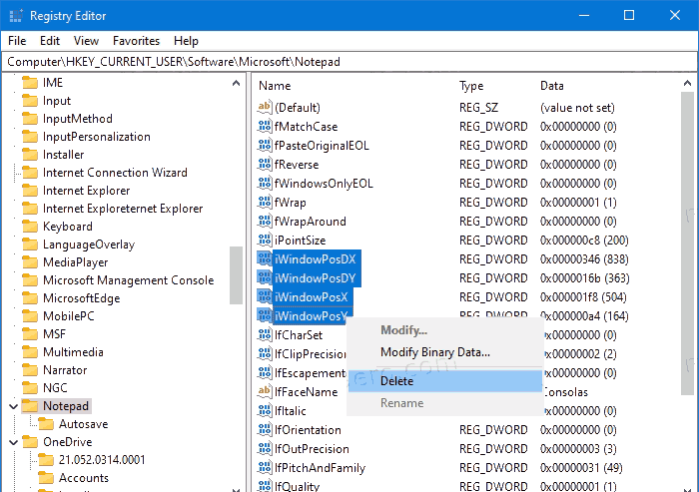Open the Help menu
The width and height of the screenshot is (699, 492).
[x=186, y=41]
